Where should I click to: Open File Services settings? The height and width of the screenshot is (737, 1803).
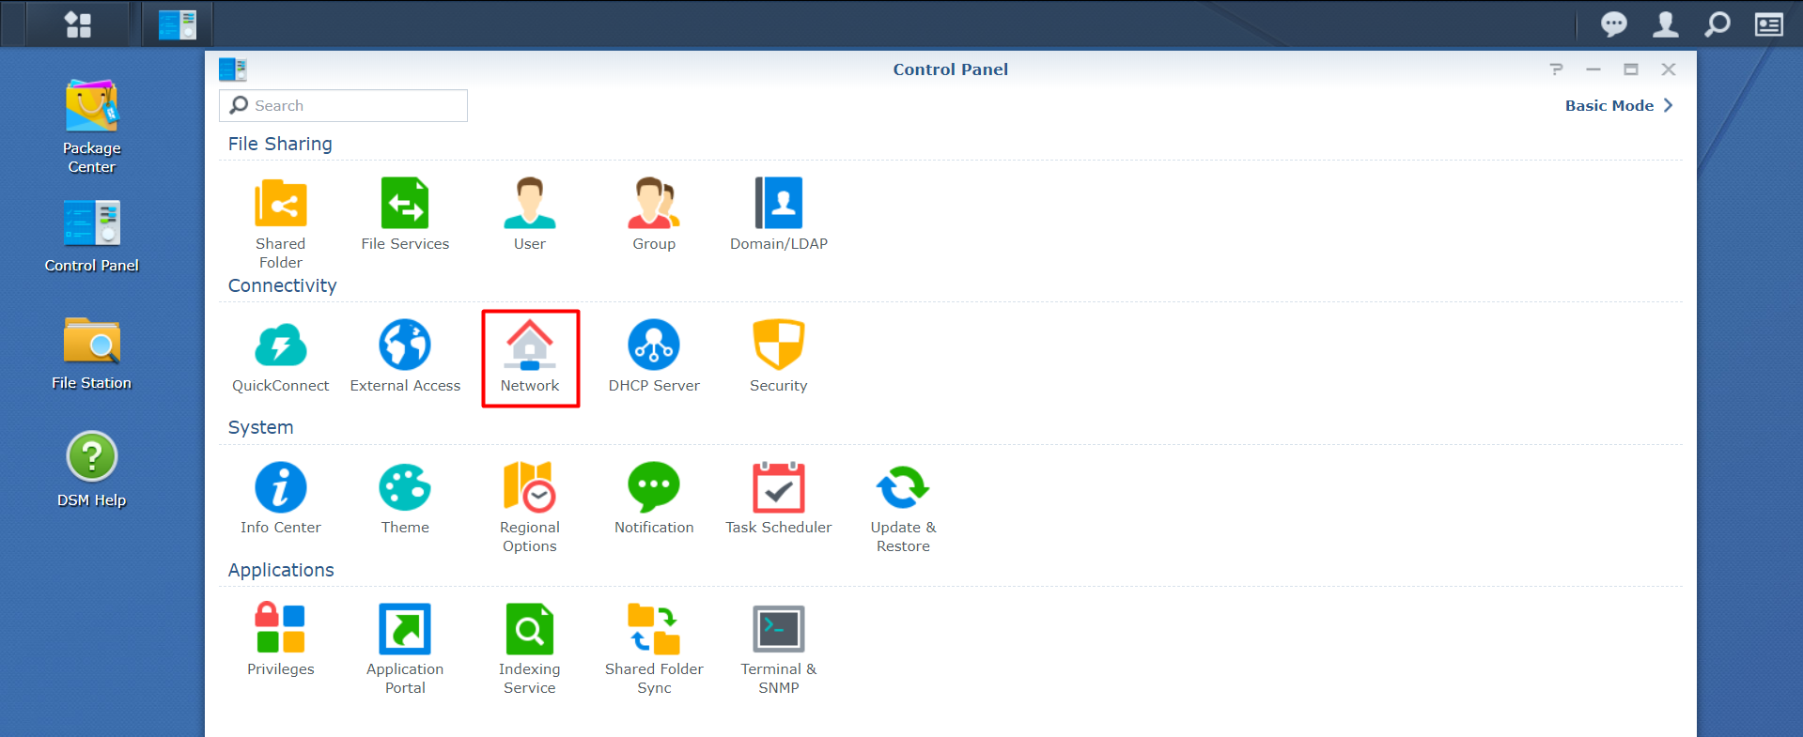click(x=405, y=214)
